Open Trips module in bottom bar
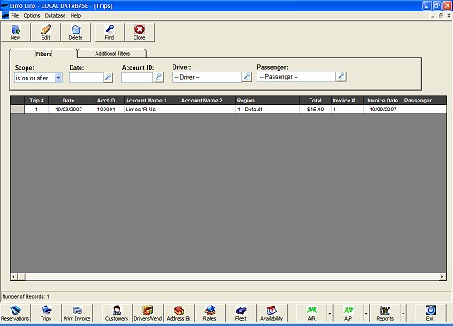453x326 pixels. (46, 313)
